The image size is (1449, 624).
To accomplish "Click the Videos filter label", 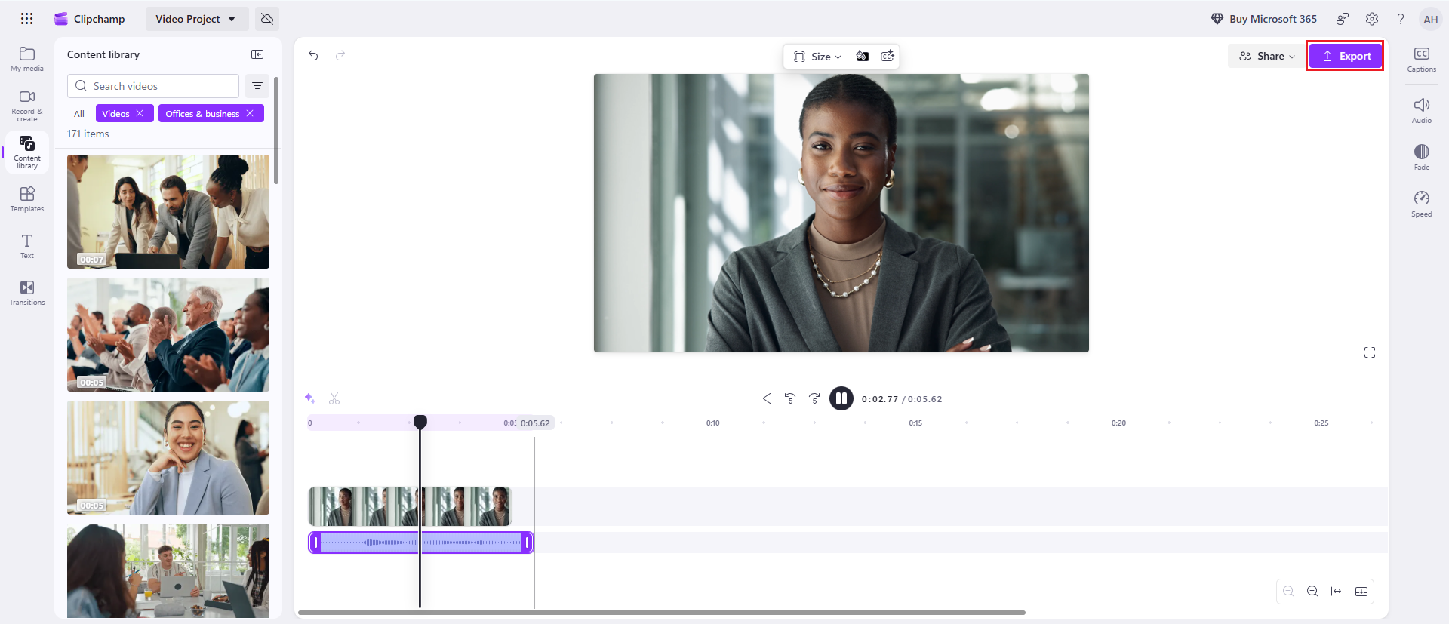I will point(115,114).
